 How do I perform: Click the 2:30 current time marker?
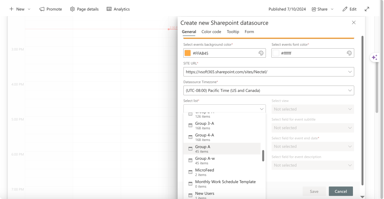tap(173, 28)
